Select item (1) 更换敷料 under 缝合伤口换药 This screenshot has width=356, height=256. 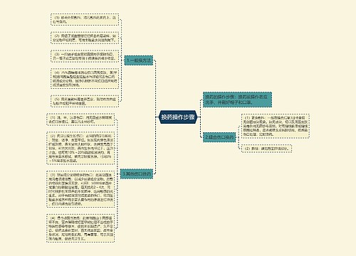click(276, 126)
